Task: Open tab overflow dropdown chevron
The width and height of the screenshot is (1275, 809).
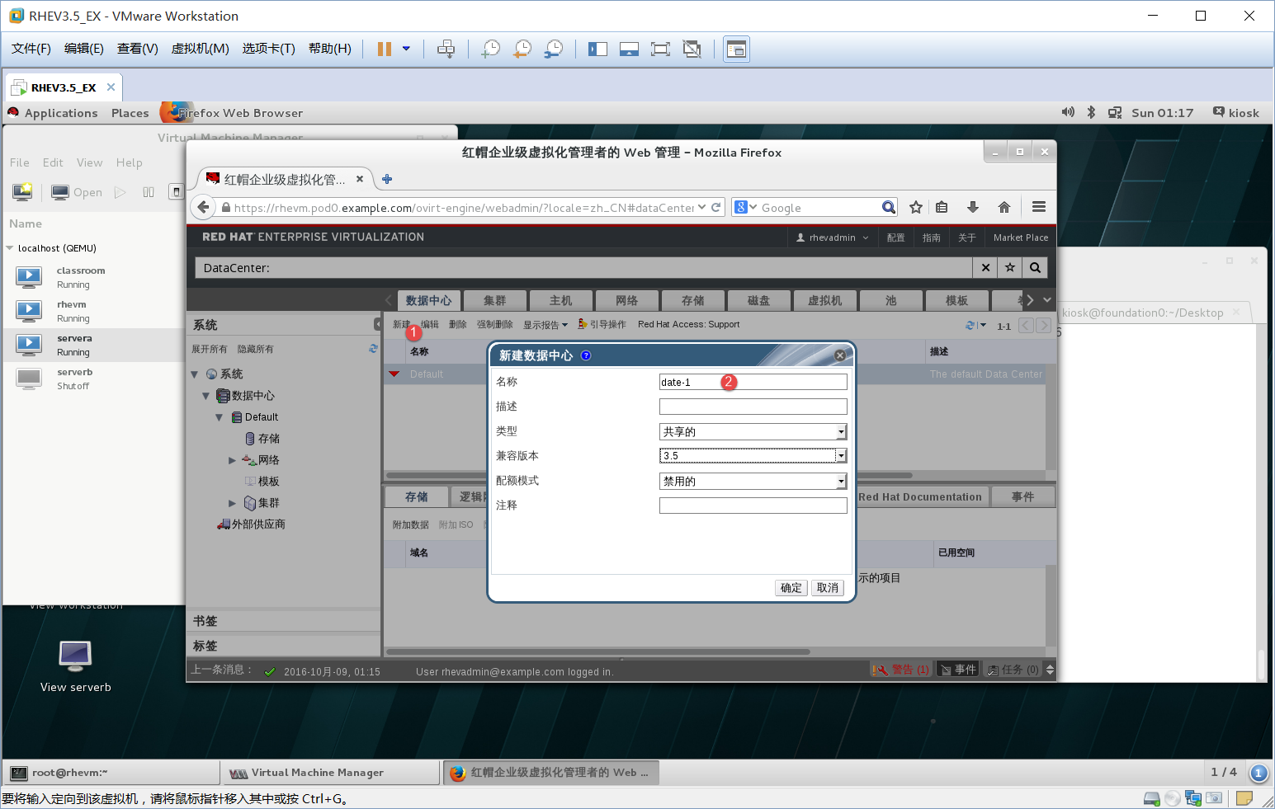Action: pos(1047,299)
